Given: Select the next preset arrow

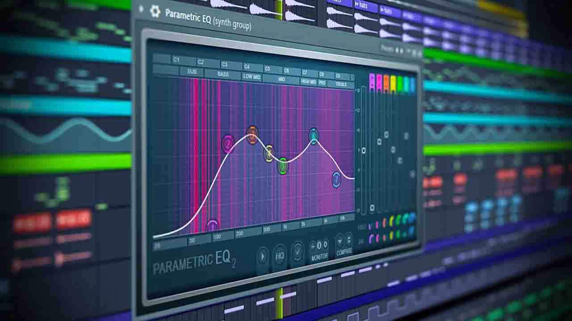Looking at the screenshot, I should 402,51.
